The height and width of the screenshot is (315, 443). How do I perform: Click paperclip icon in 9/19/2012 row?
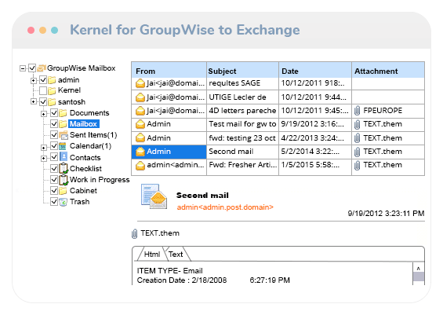pyautogui.click(x=357, y=124)
